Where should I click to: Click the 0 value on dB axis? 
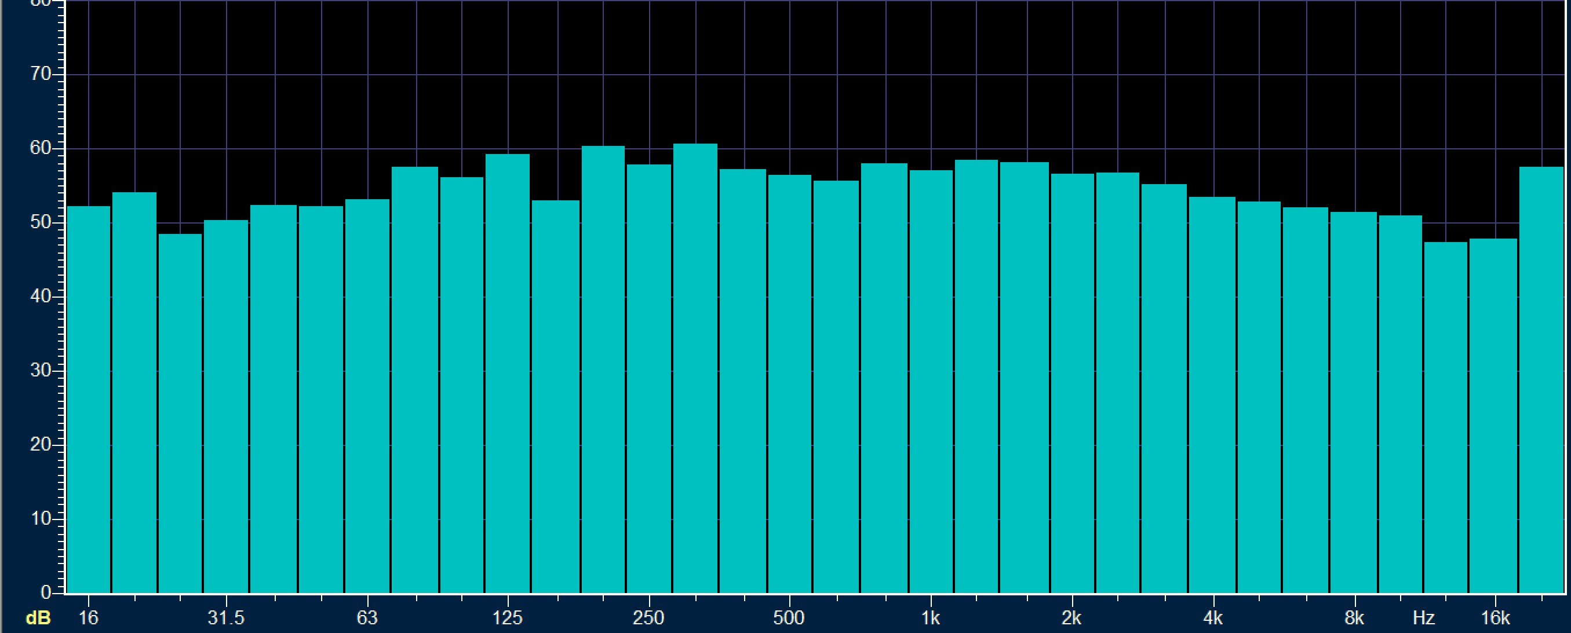click(x=46, y=592)
